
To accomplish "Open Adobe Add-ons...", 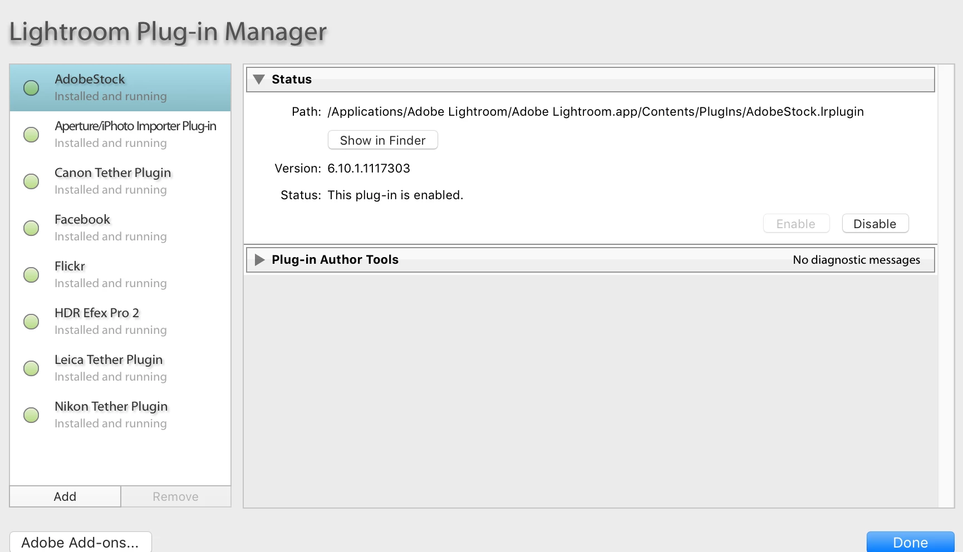I will click(80, 543).
